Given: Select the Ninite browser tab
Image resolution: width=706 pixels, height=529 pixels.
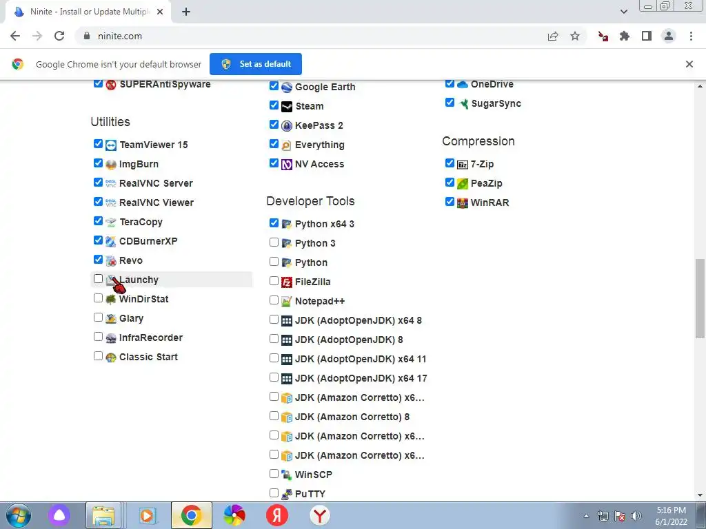Looking at the screenshot, I should coord(88,12).
